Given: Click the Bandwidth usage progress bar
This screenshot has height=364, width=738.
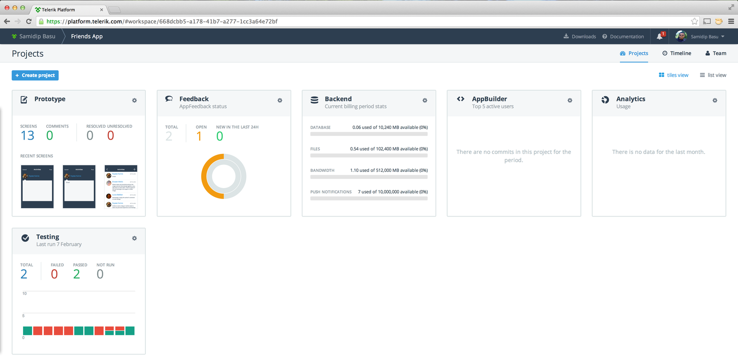Looking at the screenshot, I should pos(369,177).
